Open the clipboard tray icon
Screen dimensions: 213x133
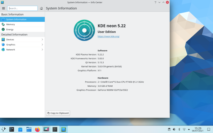(169, 129)
